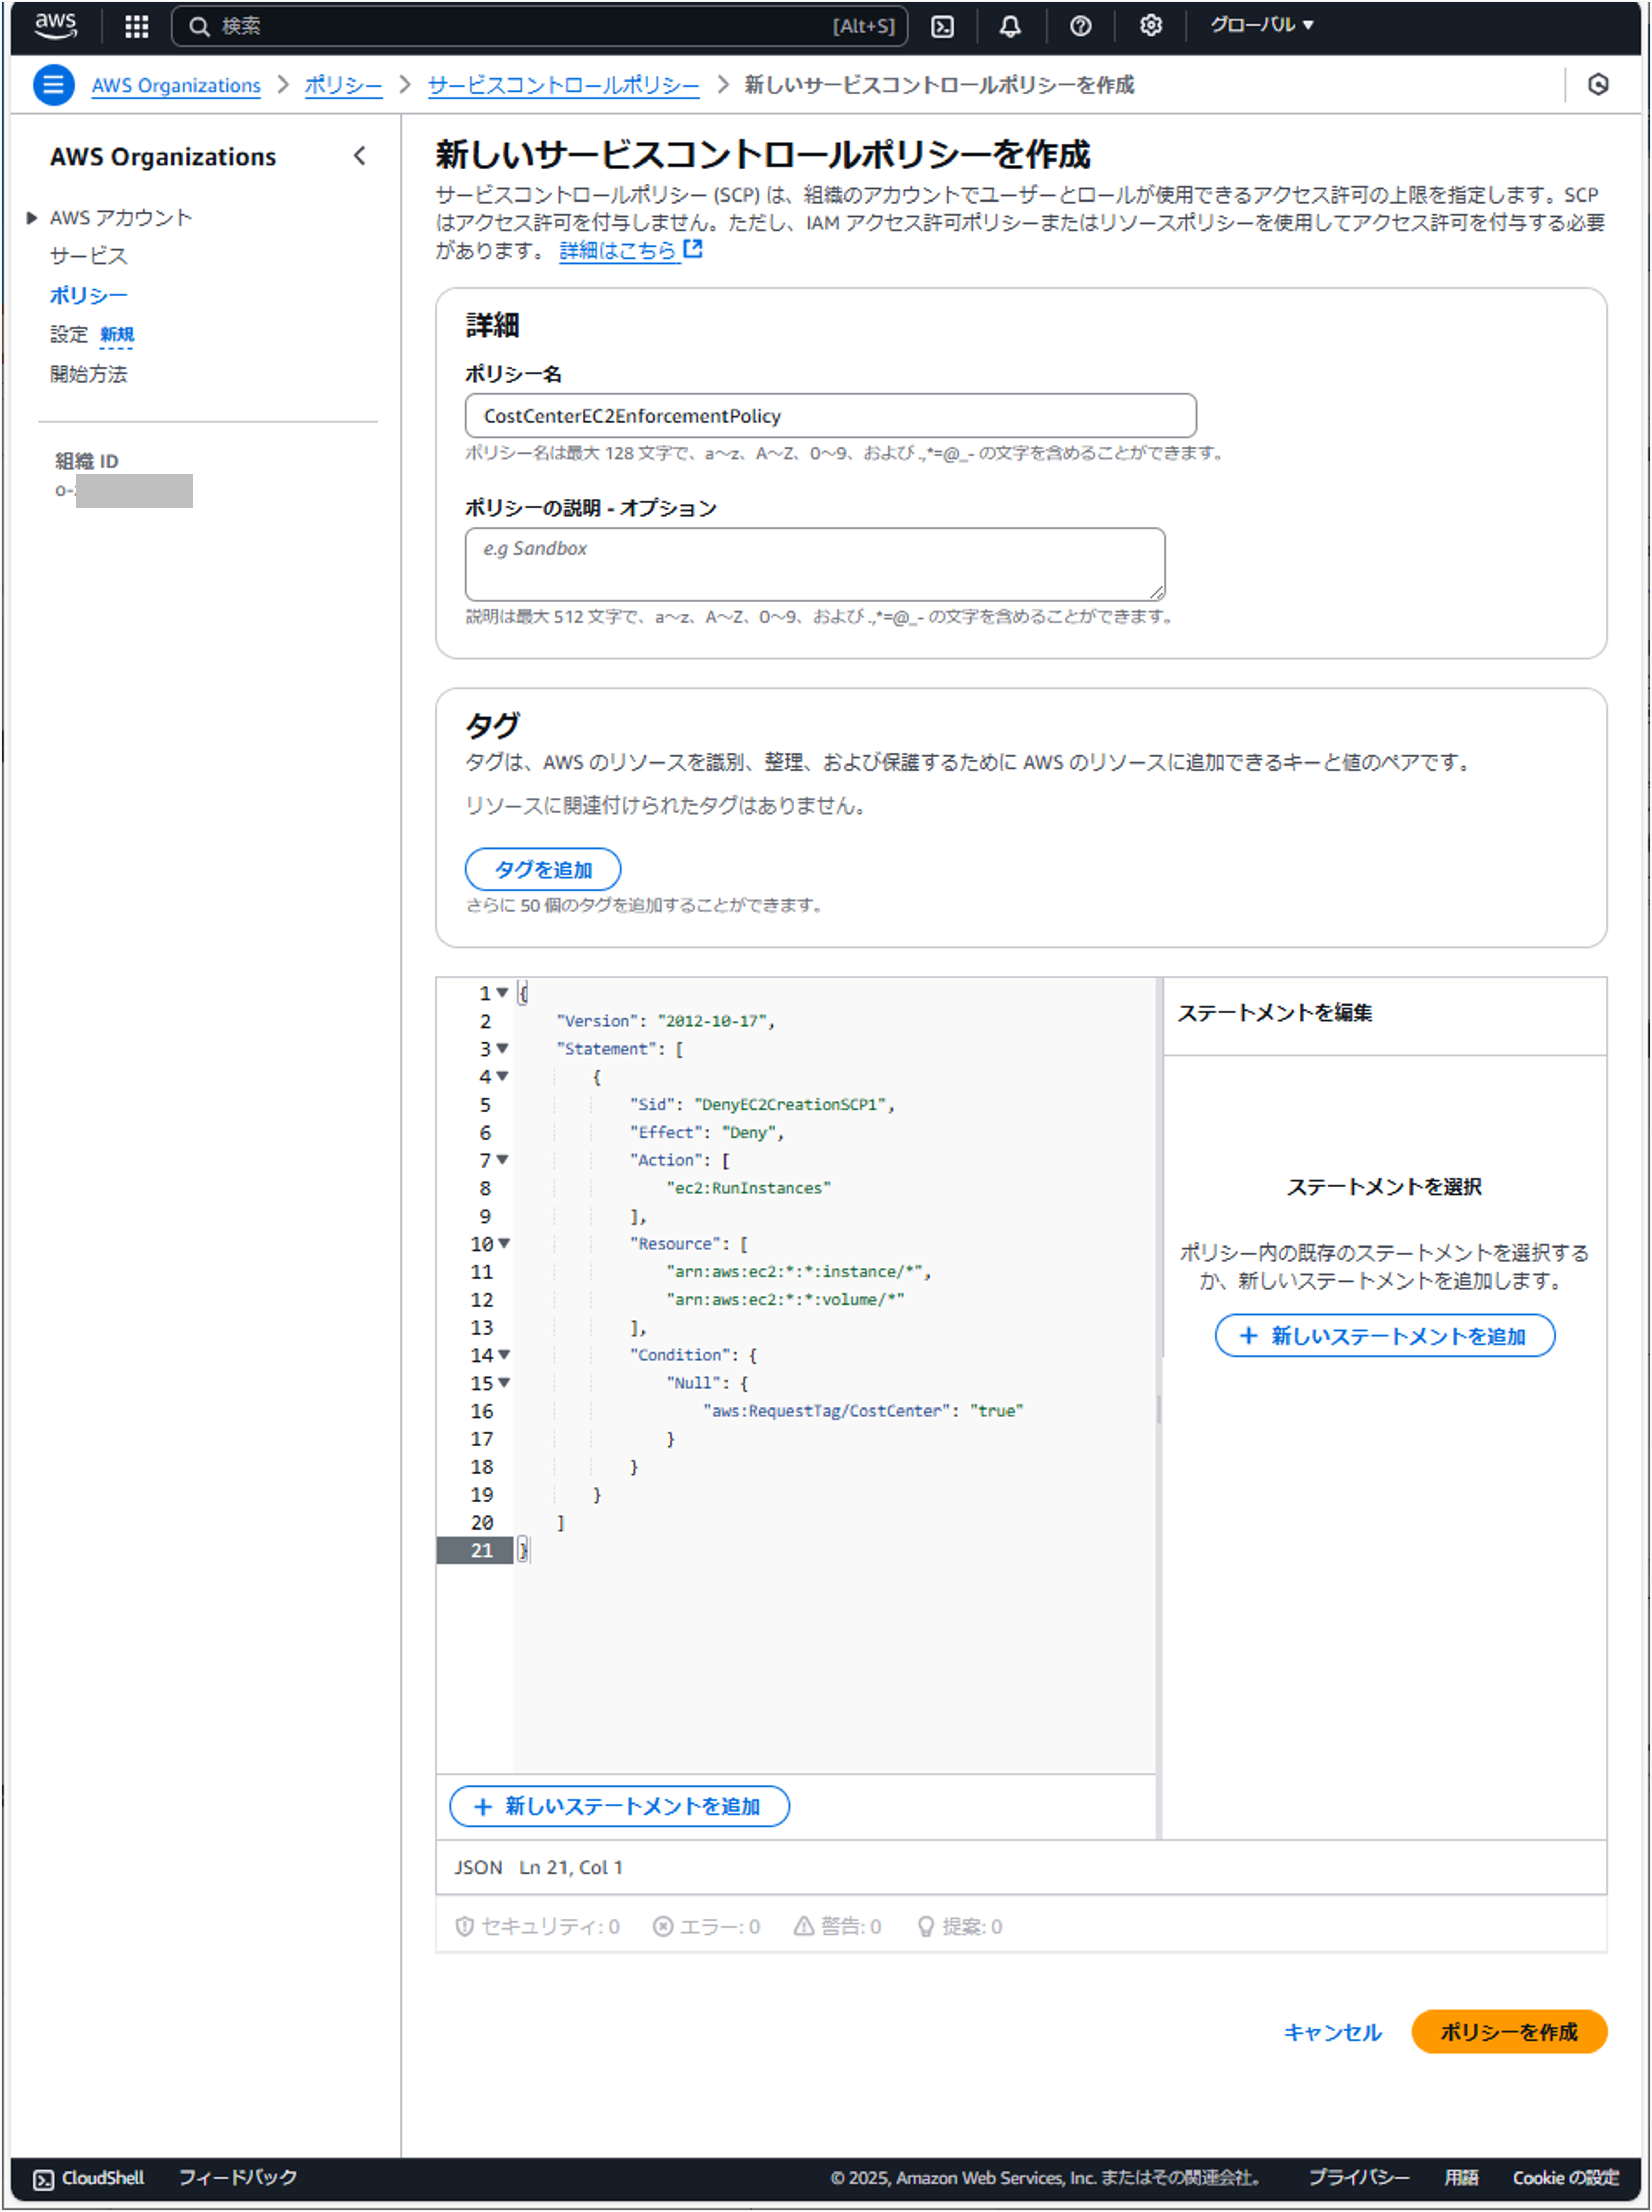This screenshot has height=2212, width=1652.
Task: Click the ポリシー名 input field
Action: click(x=829, y=416)
